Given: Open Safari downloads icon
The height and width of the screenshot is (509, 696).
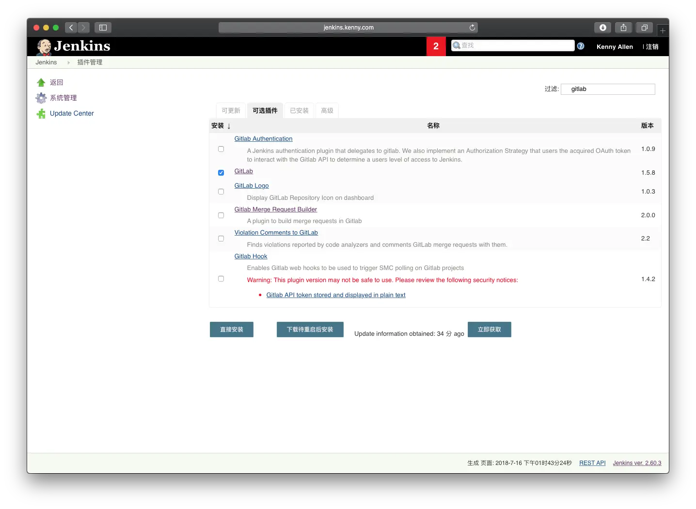Looking at the screenshot, I should tap(602, 28).
